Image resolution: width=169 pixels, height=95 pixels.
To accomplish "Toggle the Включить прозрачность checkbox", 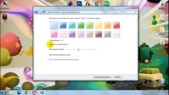I will pyautogui.click(x=50, y=44).
